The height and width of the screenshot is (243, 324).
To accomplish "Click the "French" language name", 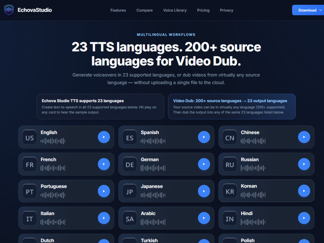I will click(48, 160).
